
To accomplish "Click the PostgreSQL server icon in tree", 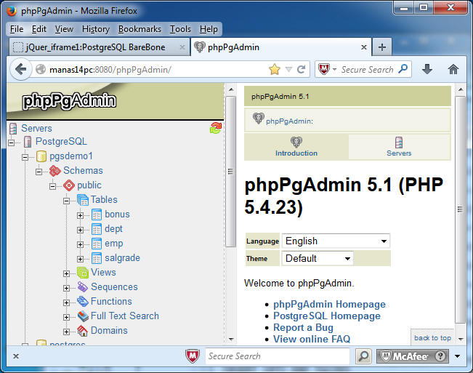I will [x=28, y=142].
